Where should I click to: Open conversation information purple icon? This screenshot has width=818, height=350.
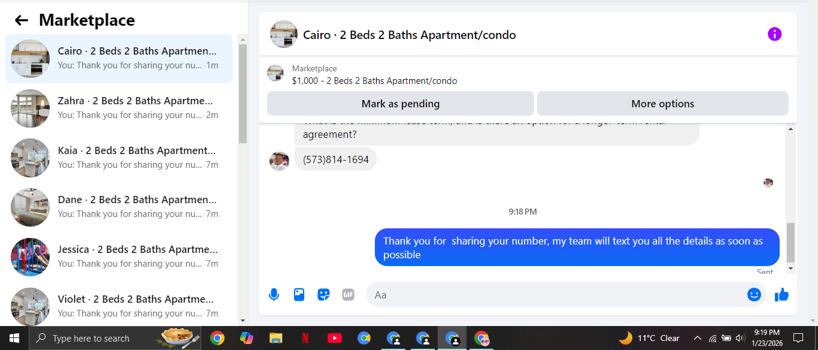(x=774, y=34)
